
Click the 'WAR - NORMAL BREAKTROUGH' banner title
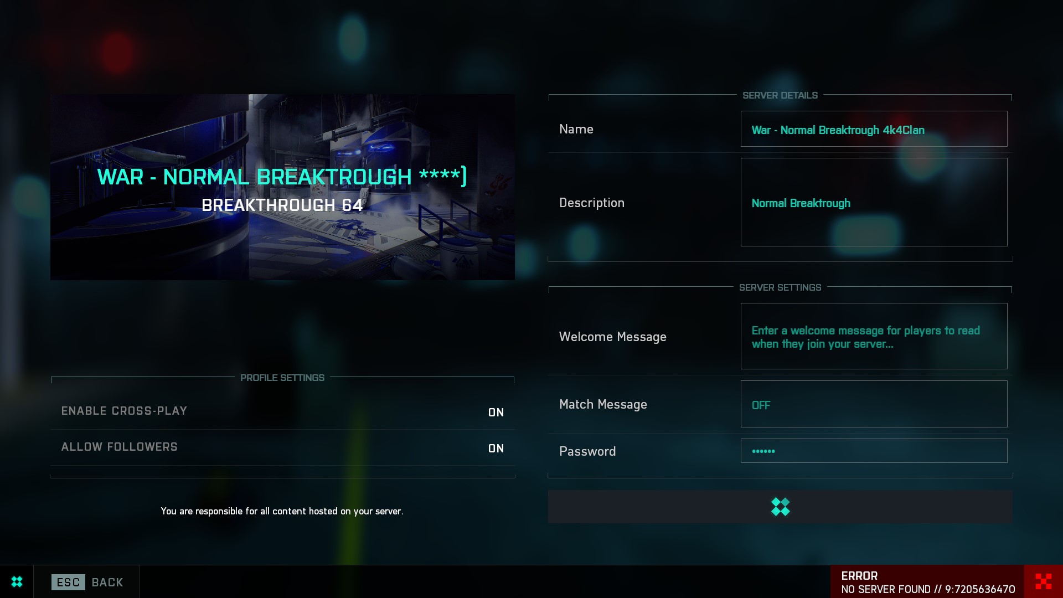(x=282, y=177)
